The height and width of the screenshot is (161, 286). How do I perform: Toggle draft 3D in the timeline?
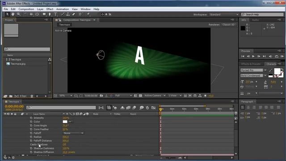coord(115,108)
